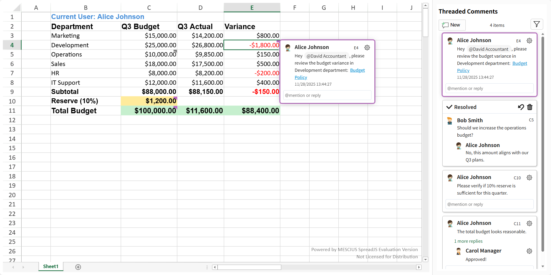Click reply field in E4 comment popup
Viewport: 551px width, 275px height.
pyautogui.click(x=327, y=95)
